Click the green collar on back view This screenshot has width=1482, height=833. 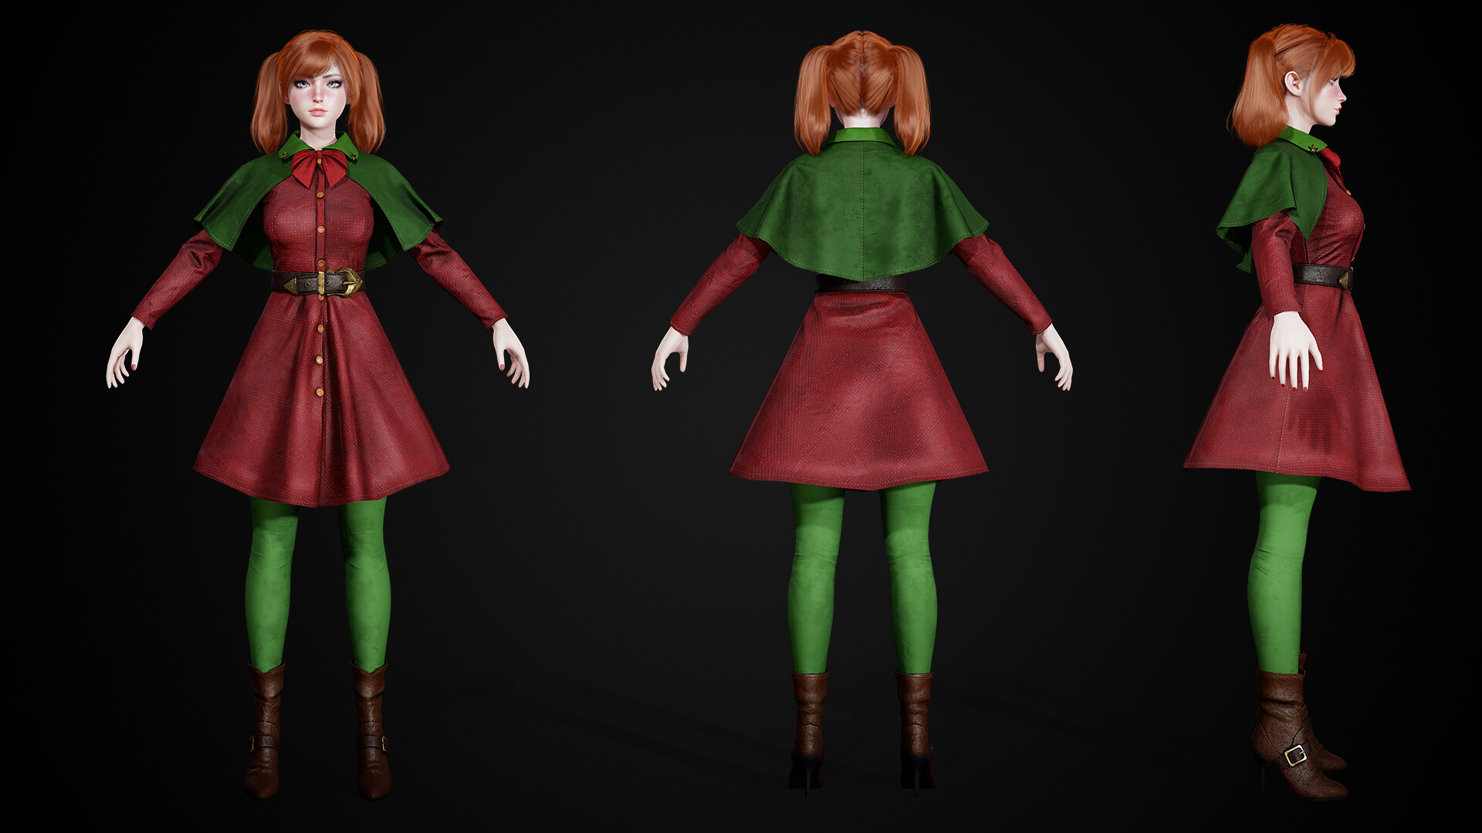[862, 137]
